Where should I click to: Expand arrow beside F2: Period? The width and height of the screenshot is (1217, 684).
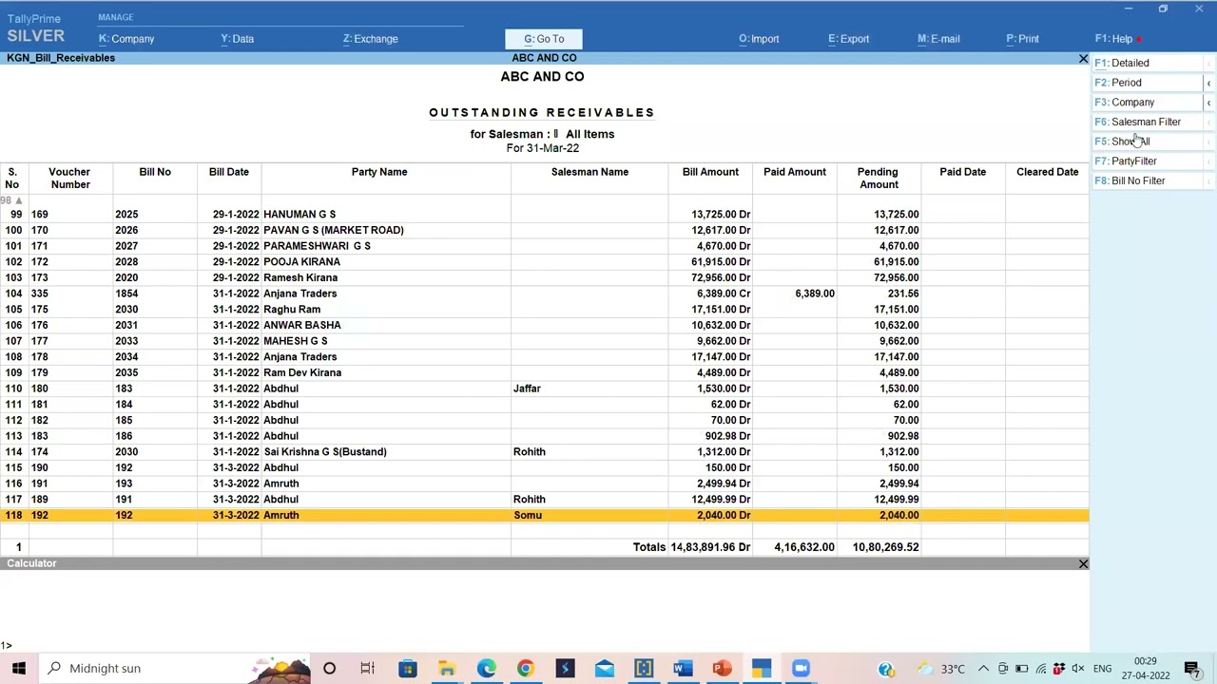pyautogui.click(x=1208, y=83)
